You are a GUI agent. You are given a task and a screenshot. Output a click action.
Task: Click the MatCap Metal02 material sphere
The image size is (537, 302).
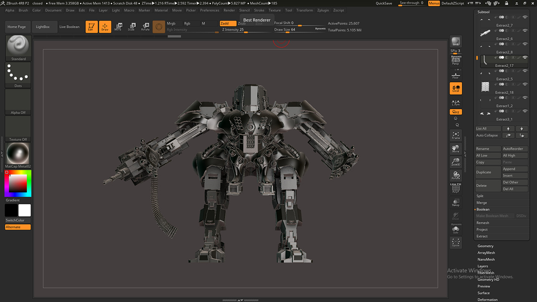[18, 154]
